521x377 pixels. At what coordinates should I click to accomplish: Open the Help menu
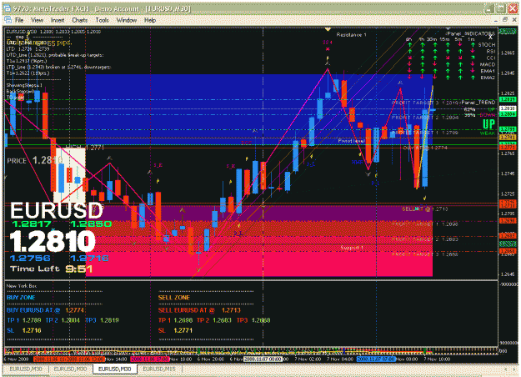(x=150, y=20)
